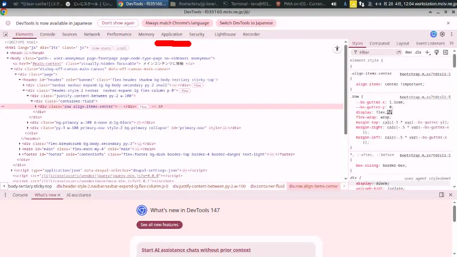Click the scroll badge on html tag
Screen dimensions: 457x257
(x=122, y=48)
